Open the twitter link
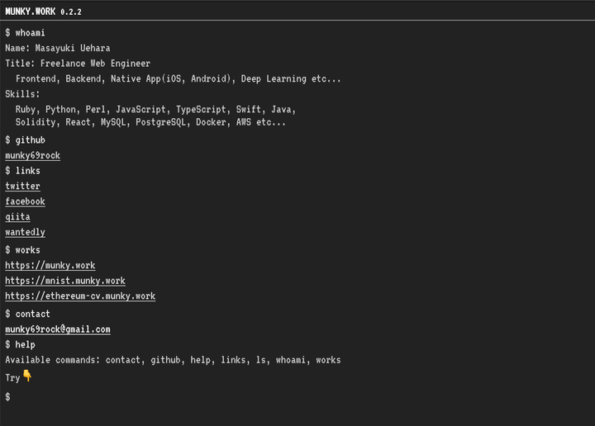Viewport: 595px width, 426px height. point(22,187)
